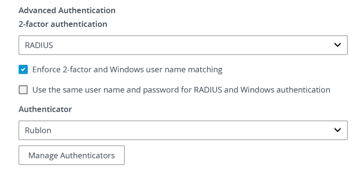364x176 pixels.
Task: Click the Authenticator field label
Action: point(45,109)
